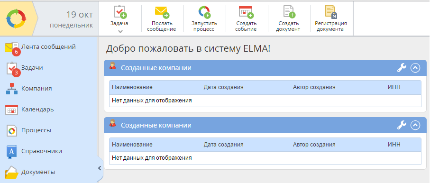The image size is (430, 183).
Task: Click user icon of second Созданные компании portlet
Action: 112,123
